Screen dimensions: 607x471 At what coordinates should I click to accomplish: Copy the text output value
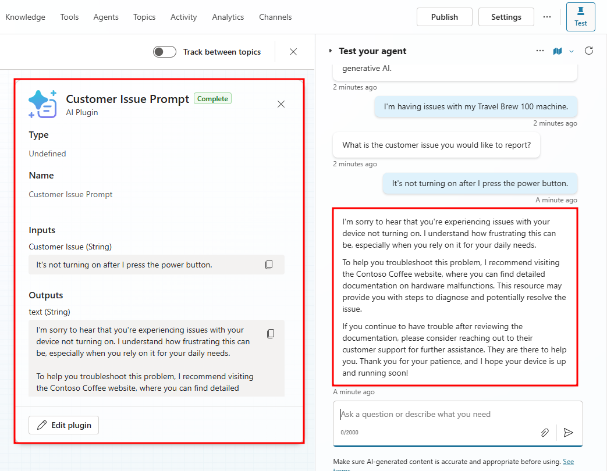(x=271, y=334)
